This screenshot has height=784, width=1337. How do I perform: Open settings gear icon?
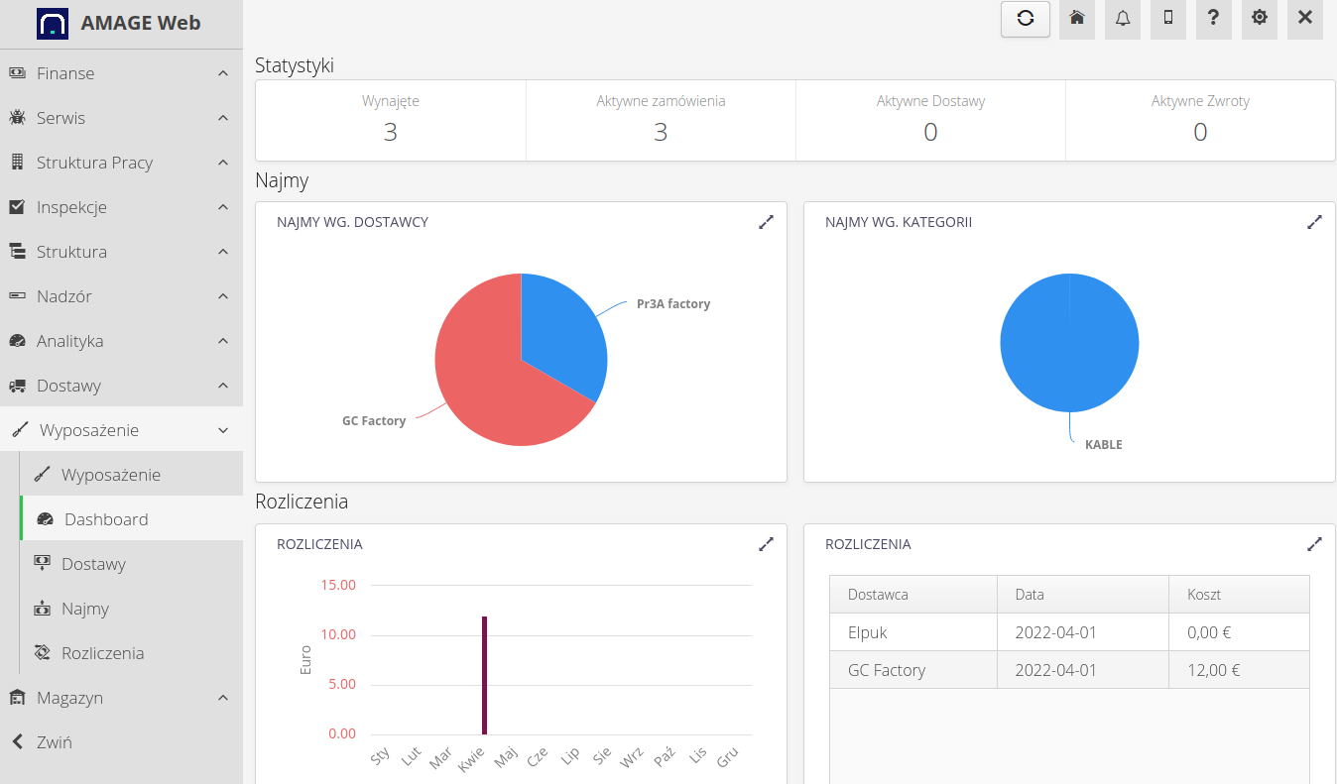(1259, 19)
